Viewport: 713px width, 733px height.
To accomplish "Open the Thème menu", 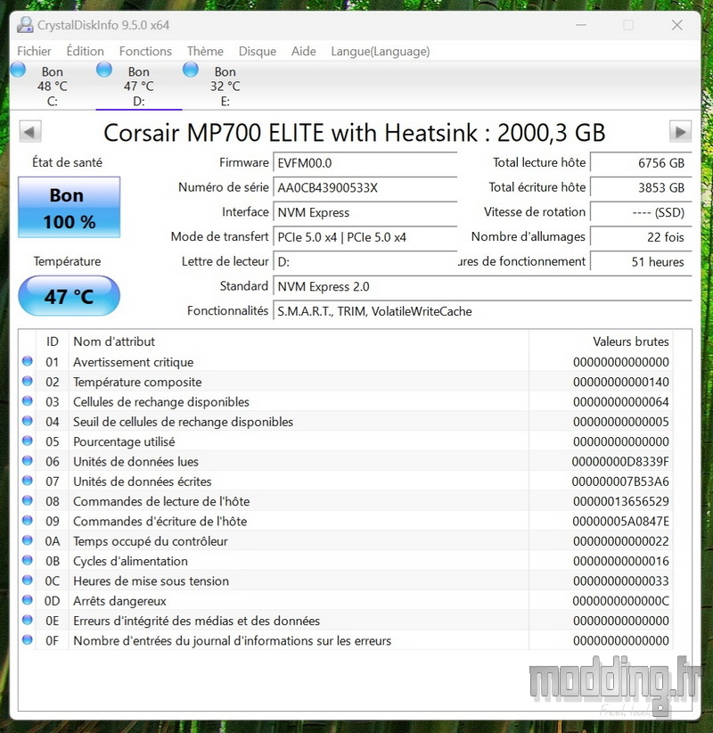I will pos(205,51).
